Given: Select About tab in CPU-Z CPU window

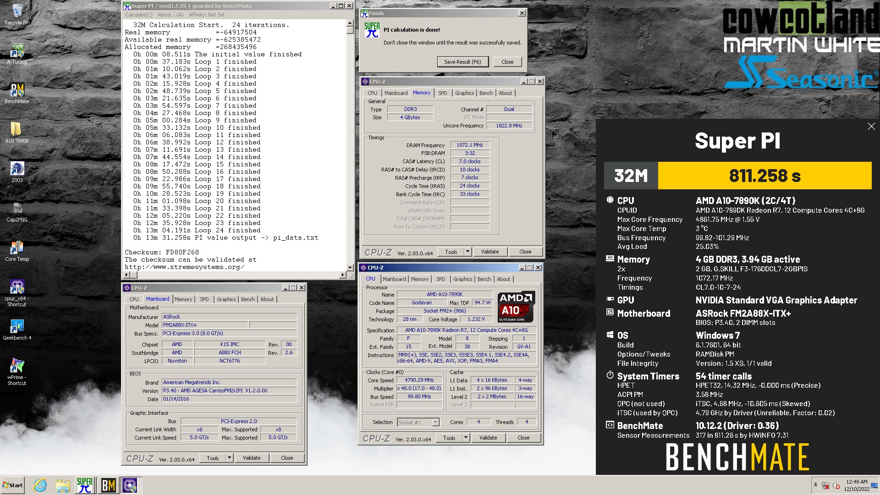Looking at the screenshot, I should (503, 279).
